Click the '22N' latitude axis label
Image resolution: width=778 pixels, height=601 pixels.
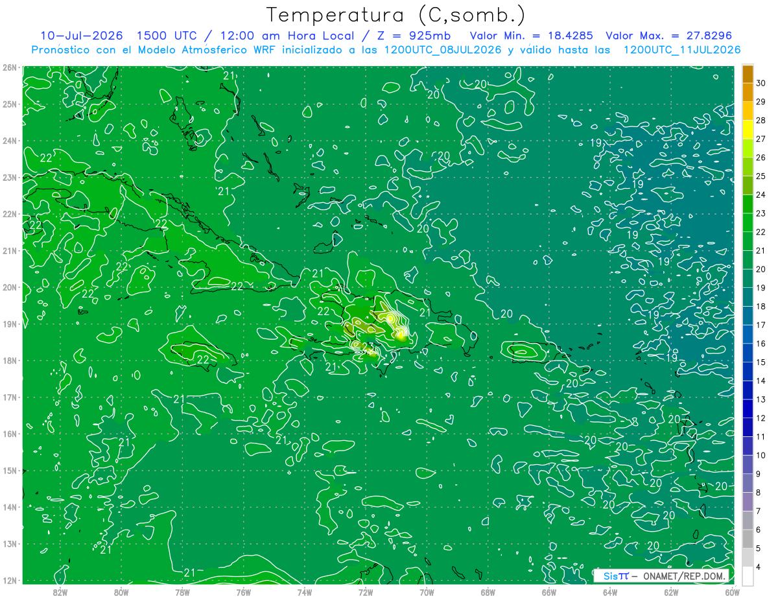point(8,214)
